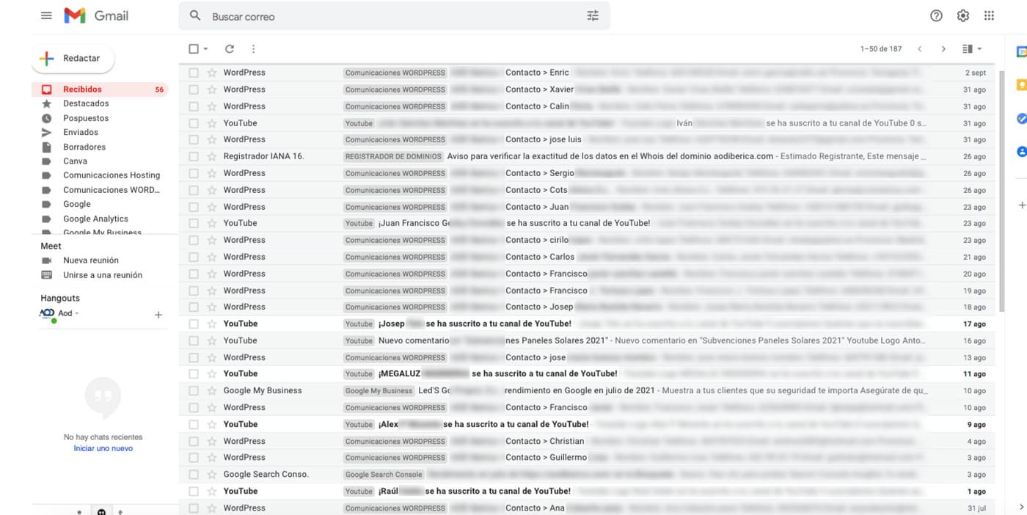
Task: Go to next page of emails
Action: (x=943, y=49)
